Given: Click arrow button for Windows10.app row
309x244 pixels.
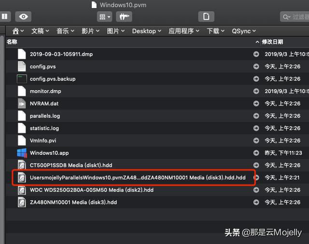Looking at the screenshot, I should pos(256,153).
